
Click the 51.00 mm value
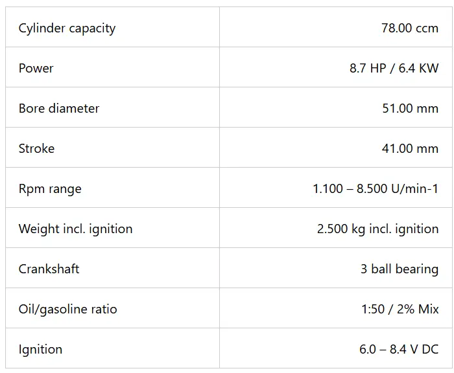410,108
